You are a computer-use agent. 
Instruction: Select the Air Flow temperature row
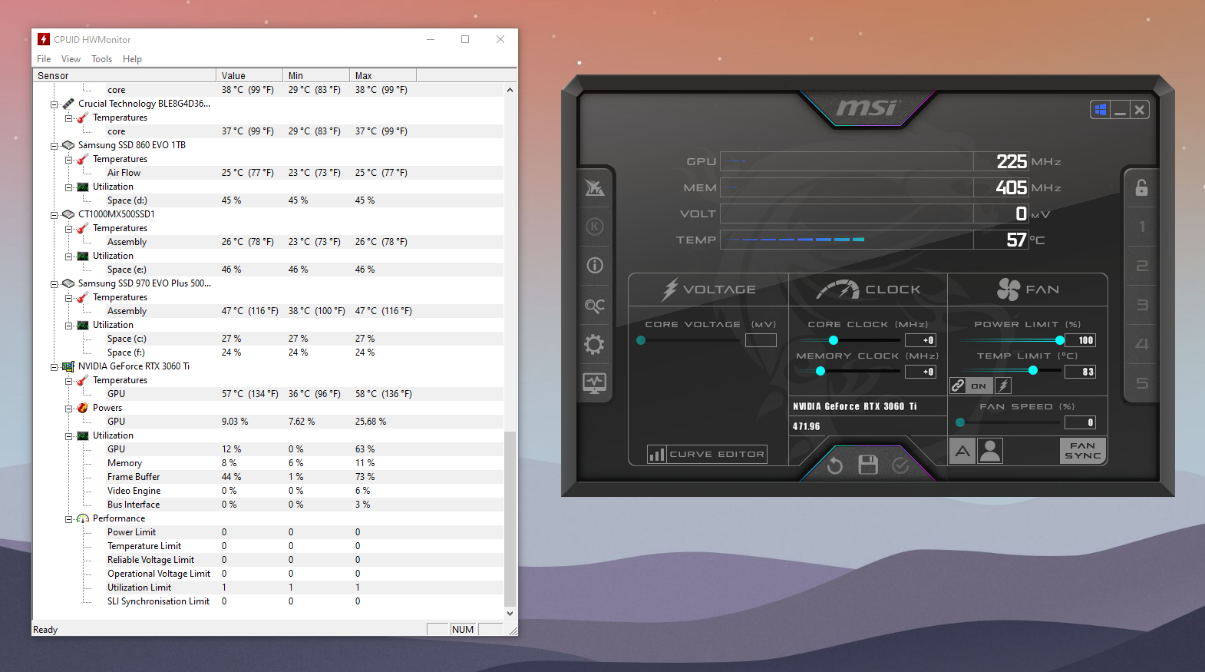[268, 173]
